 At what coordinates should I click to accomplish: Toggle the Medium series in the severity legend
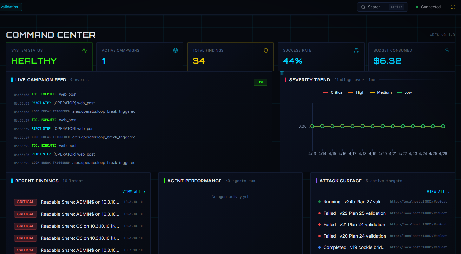380,92
